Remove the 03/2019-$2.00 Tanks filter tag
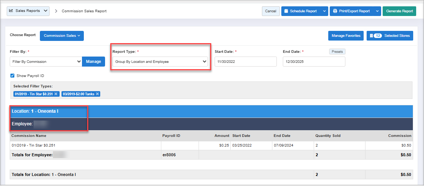 click(x=97, y=94)
